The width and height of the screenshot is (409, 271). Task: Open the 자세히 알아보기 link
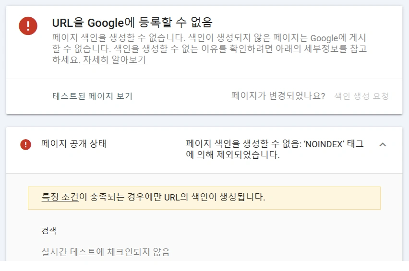114,60
